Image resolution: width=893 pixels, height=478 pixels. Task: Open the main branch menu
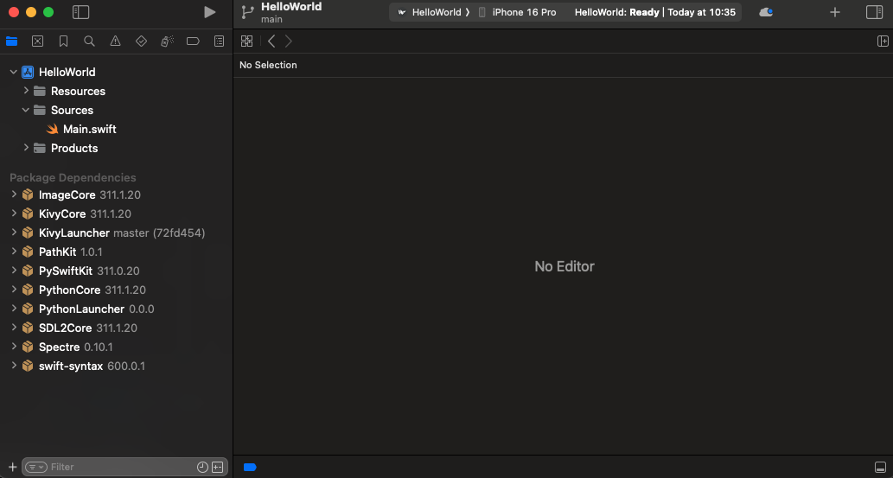click(271, 20)
